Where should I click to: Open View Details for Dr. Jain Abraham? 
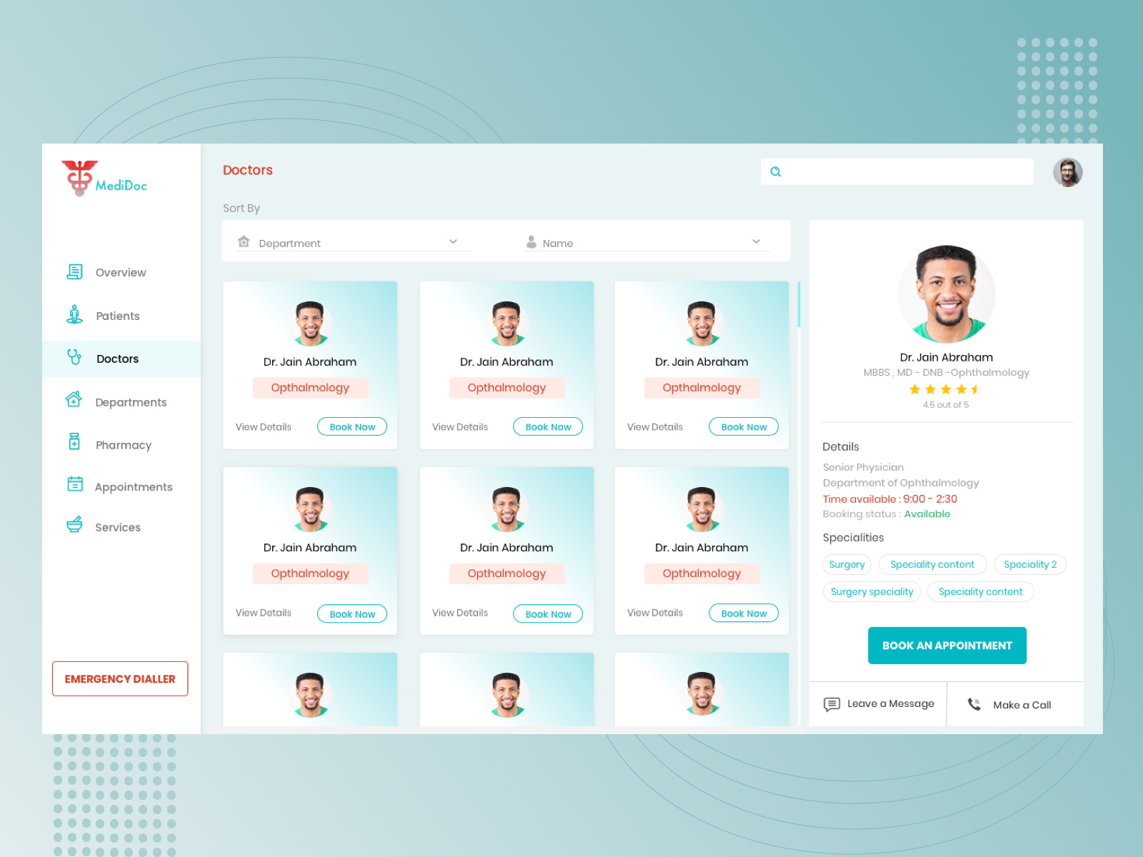point(264,426)
